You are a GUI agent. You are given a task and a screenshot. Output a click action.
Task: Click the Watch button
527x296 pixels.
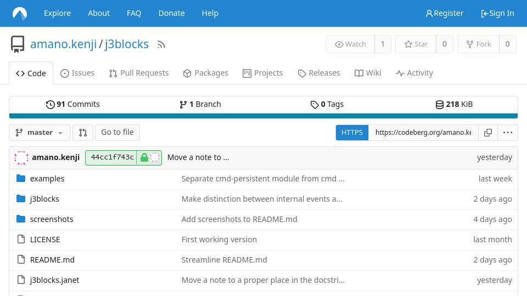350,44
